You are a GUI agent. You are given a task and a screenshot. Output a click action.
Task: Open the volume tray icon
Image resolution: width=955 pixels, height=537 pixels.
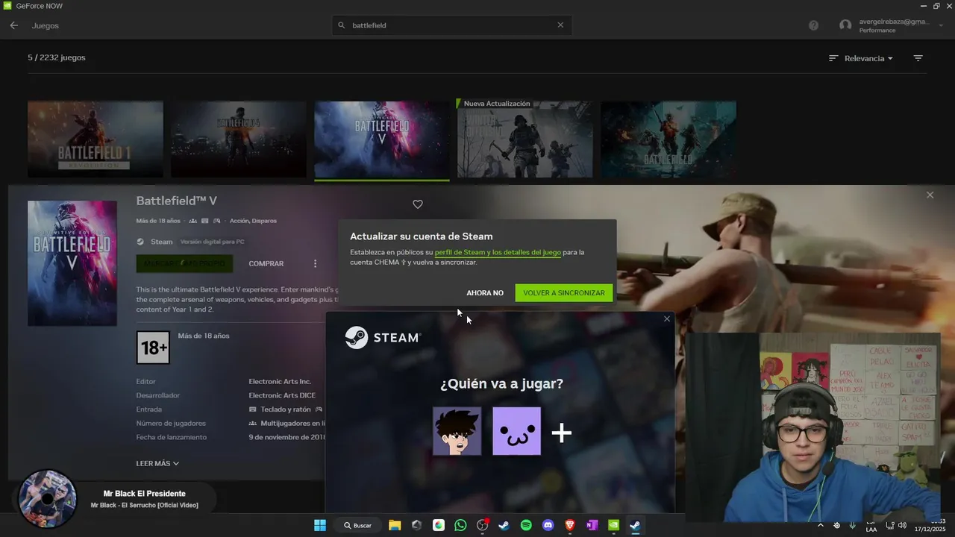(901, 525)
